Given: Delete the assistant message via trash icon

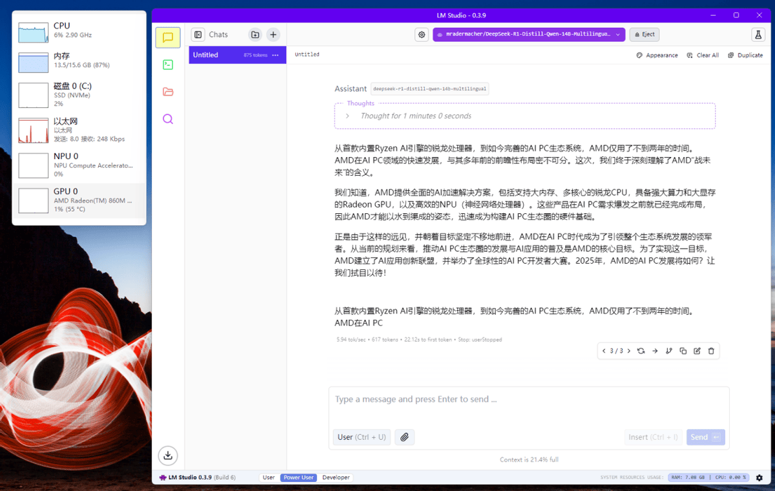Looking at the screenshot, I should coord(711,351).
